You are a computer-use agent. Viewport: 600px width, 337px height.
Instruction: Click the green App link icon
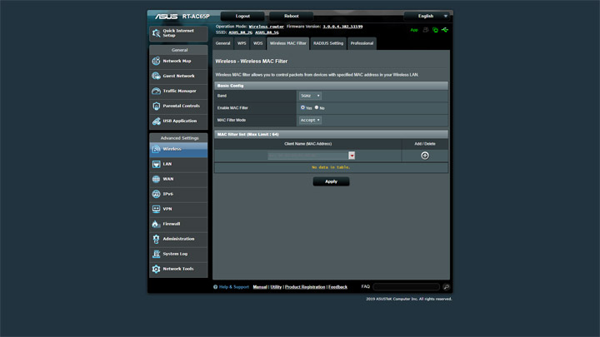click(x=414, y=30)
